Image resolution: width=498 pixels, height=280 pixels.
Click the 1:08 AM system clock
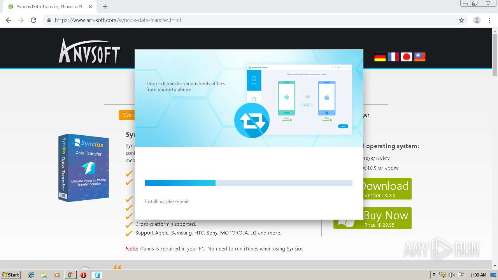(478, 275)
